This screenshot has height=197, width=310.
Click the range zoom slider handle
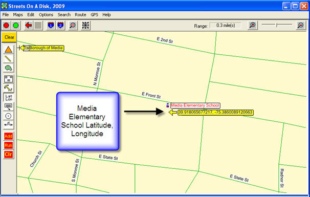coord(277,25)
